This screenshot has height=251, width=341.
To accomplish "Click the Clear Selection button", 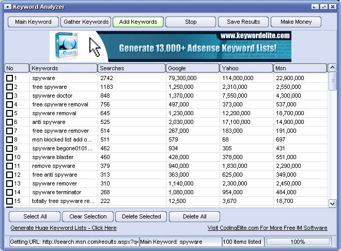I will click(x=88, y=217).
